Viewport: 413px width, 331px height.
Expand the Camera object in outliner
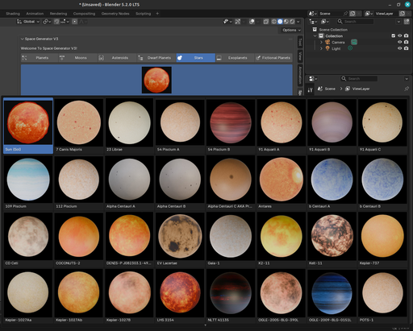[321, 42]
